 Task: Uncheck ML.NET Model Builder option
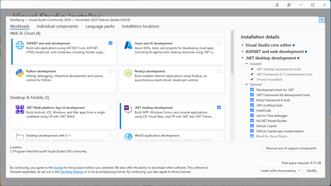pyautogui.click(x=252, y=121)
